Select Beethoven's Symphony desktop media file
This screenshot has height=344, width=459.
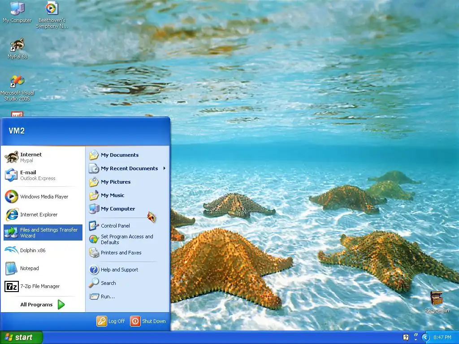point(52,15)
